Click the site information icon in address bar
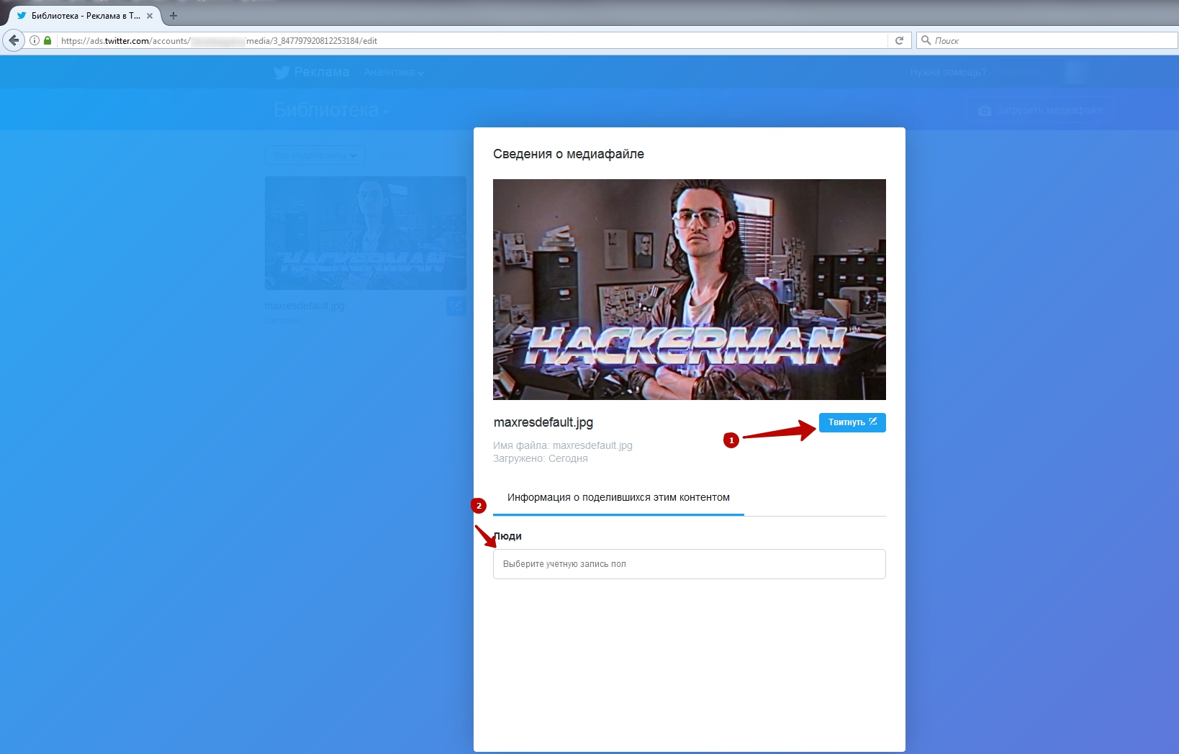The width and height of the screenshot is (1179, 754). (x=34, y=40)
